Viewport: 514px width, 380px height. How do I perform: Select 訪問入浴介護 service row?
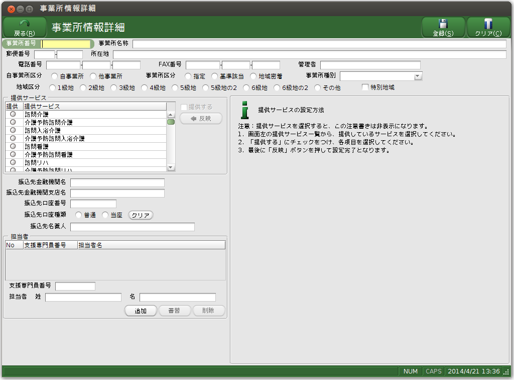coord(86,131)
